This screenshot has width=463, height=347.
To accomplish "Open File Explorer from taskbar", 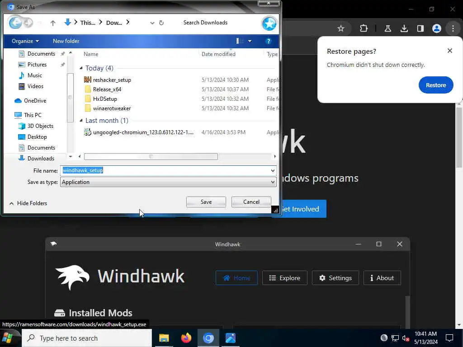I will (x=164, y=338).
